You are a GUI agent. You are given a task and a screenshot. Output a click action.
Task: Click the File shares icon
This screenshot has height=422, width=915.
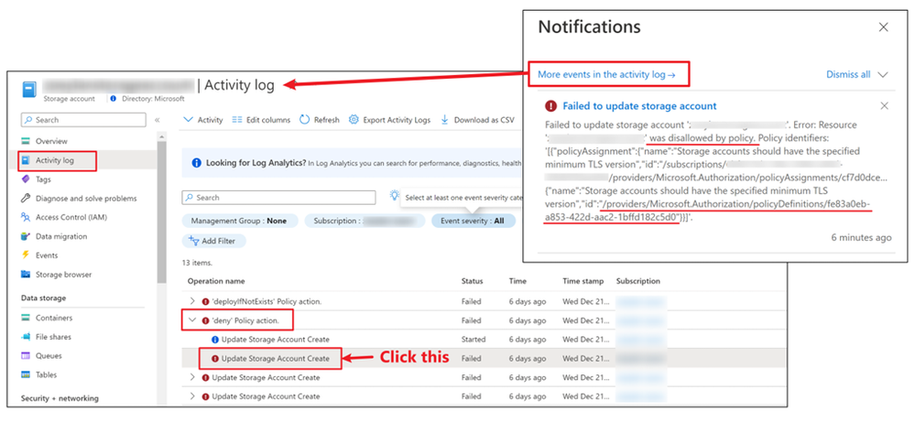coord(25,337)
